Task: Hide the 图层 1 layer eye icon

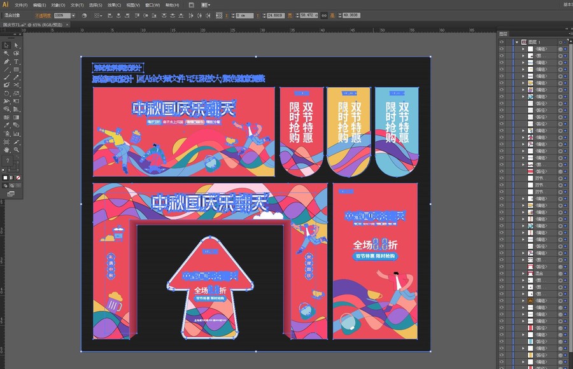Action: [x=502, y=42]
